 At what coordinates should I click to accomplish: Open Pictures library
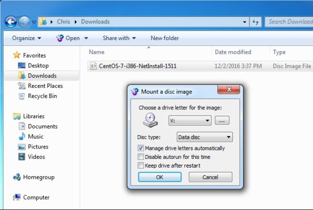tap(38, 147)
